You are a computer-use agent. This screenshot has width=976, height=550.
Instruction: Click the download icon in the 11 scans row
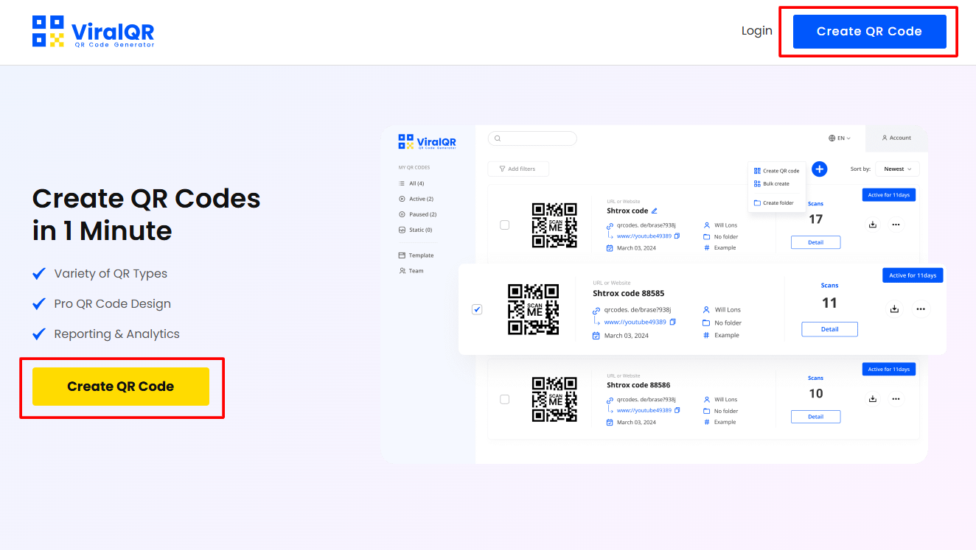click(894, 309)
